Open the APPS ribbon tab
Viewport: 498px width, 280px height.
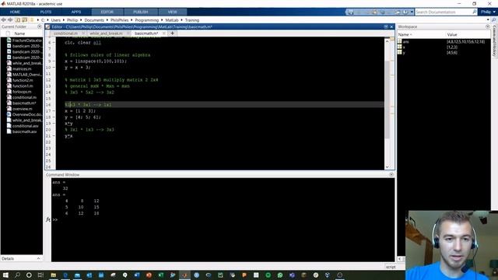76,12
